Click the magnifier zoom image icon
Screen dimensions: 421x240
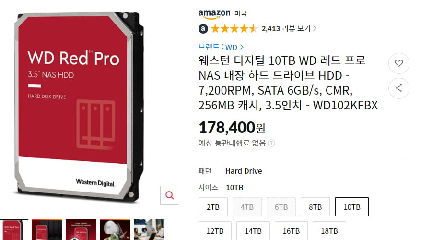click(170, 195)
